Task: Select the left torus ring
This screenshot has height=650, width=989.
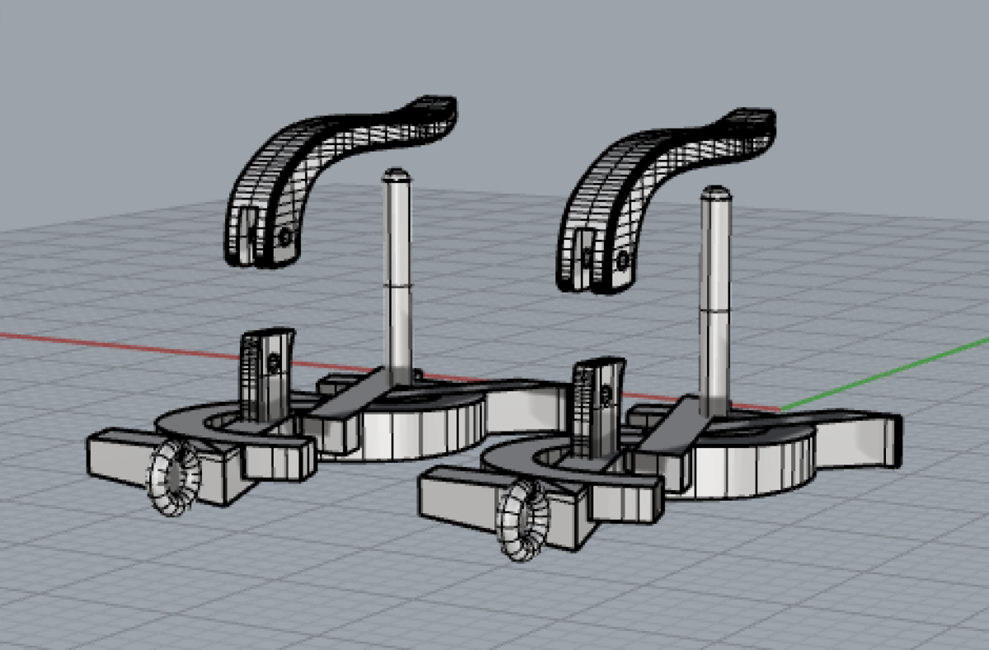Action: (171, 478)
